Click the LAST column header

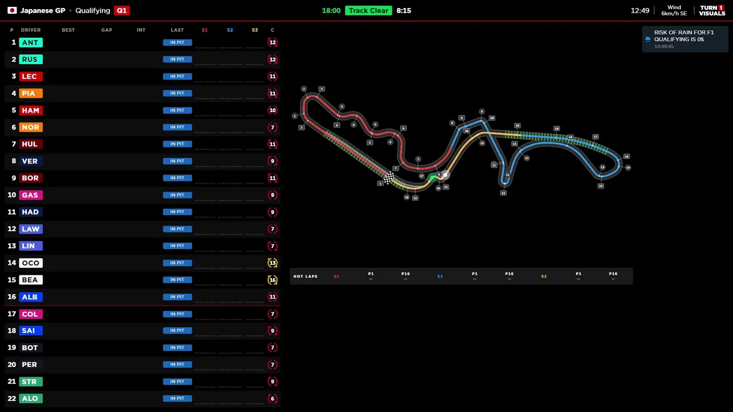177,30
